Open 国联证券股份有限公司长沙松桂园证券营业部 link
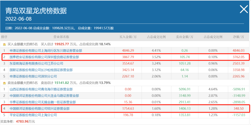Viewport: 251px width, 125px height. [x=41, y=70]
